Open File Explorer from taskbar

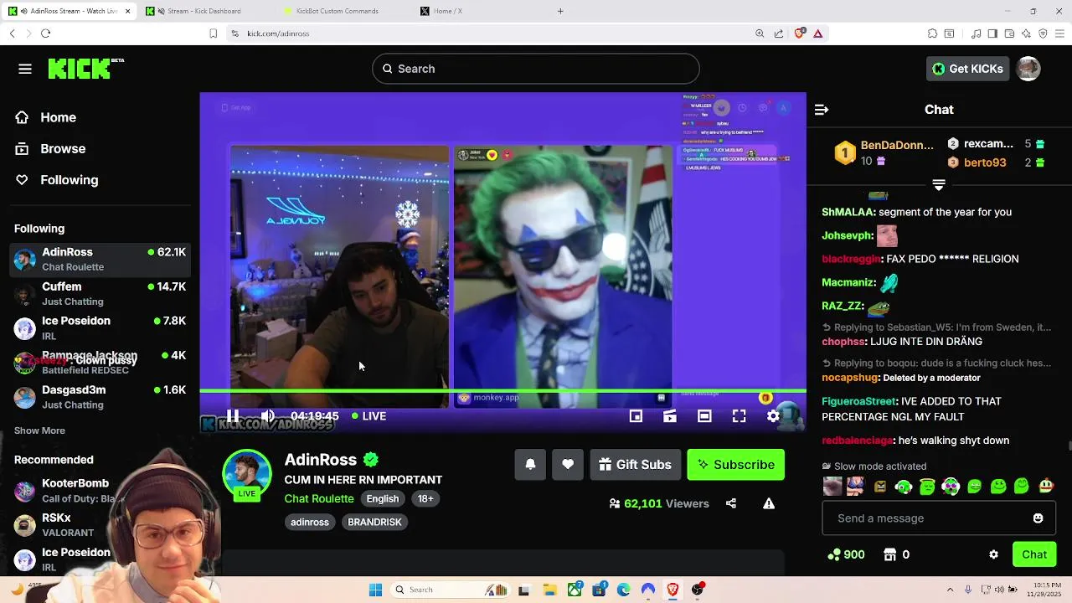(x=549, y=590)
